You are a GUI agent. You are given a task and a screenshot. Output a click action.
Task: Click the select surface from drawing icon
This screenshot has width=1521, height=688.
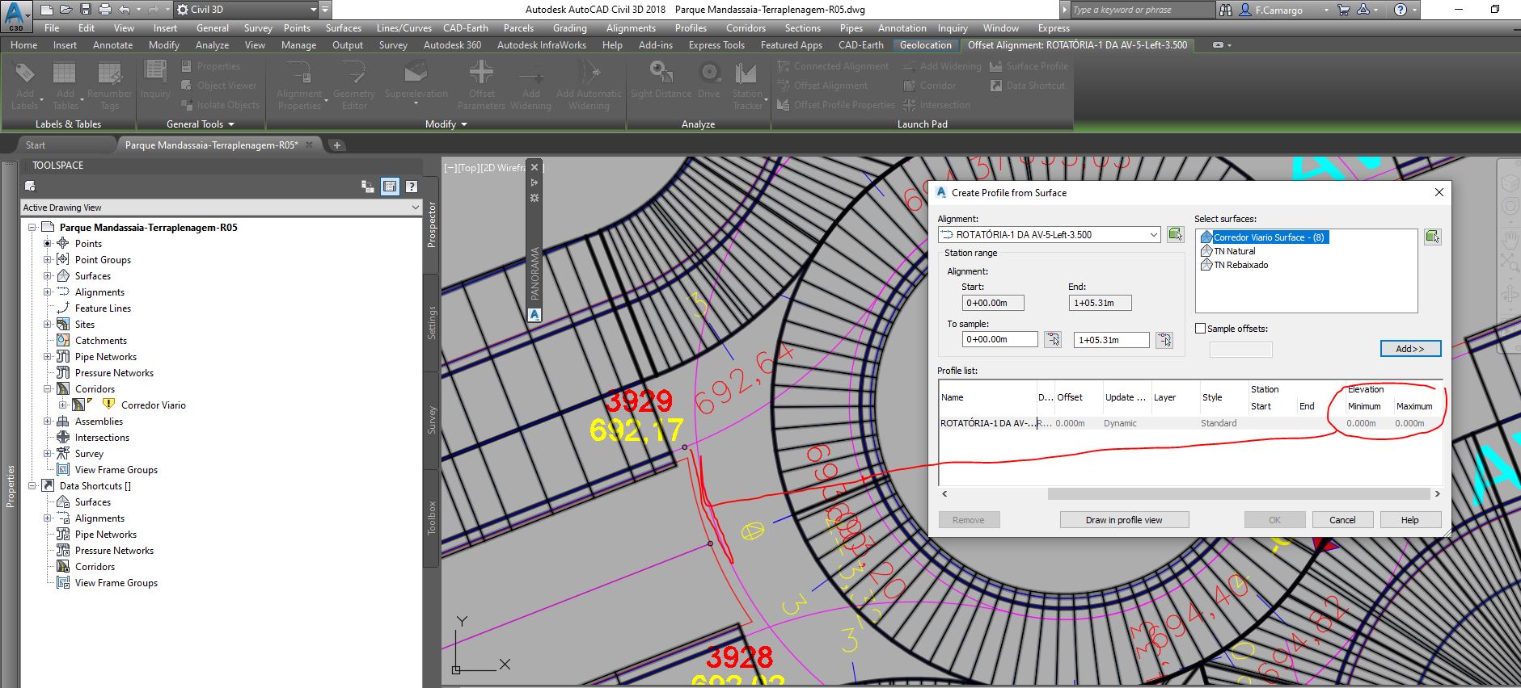pos(1432,237)
